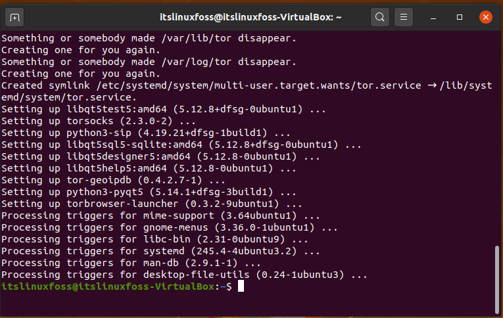Screen dimensions: 503x318
Task: Click the 'Created symlink /etc/systemd/system' line
Action: coord(247,85)
